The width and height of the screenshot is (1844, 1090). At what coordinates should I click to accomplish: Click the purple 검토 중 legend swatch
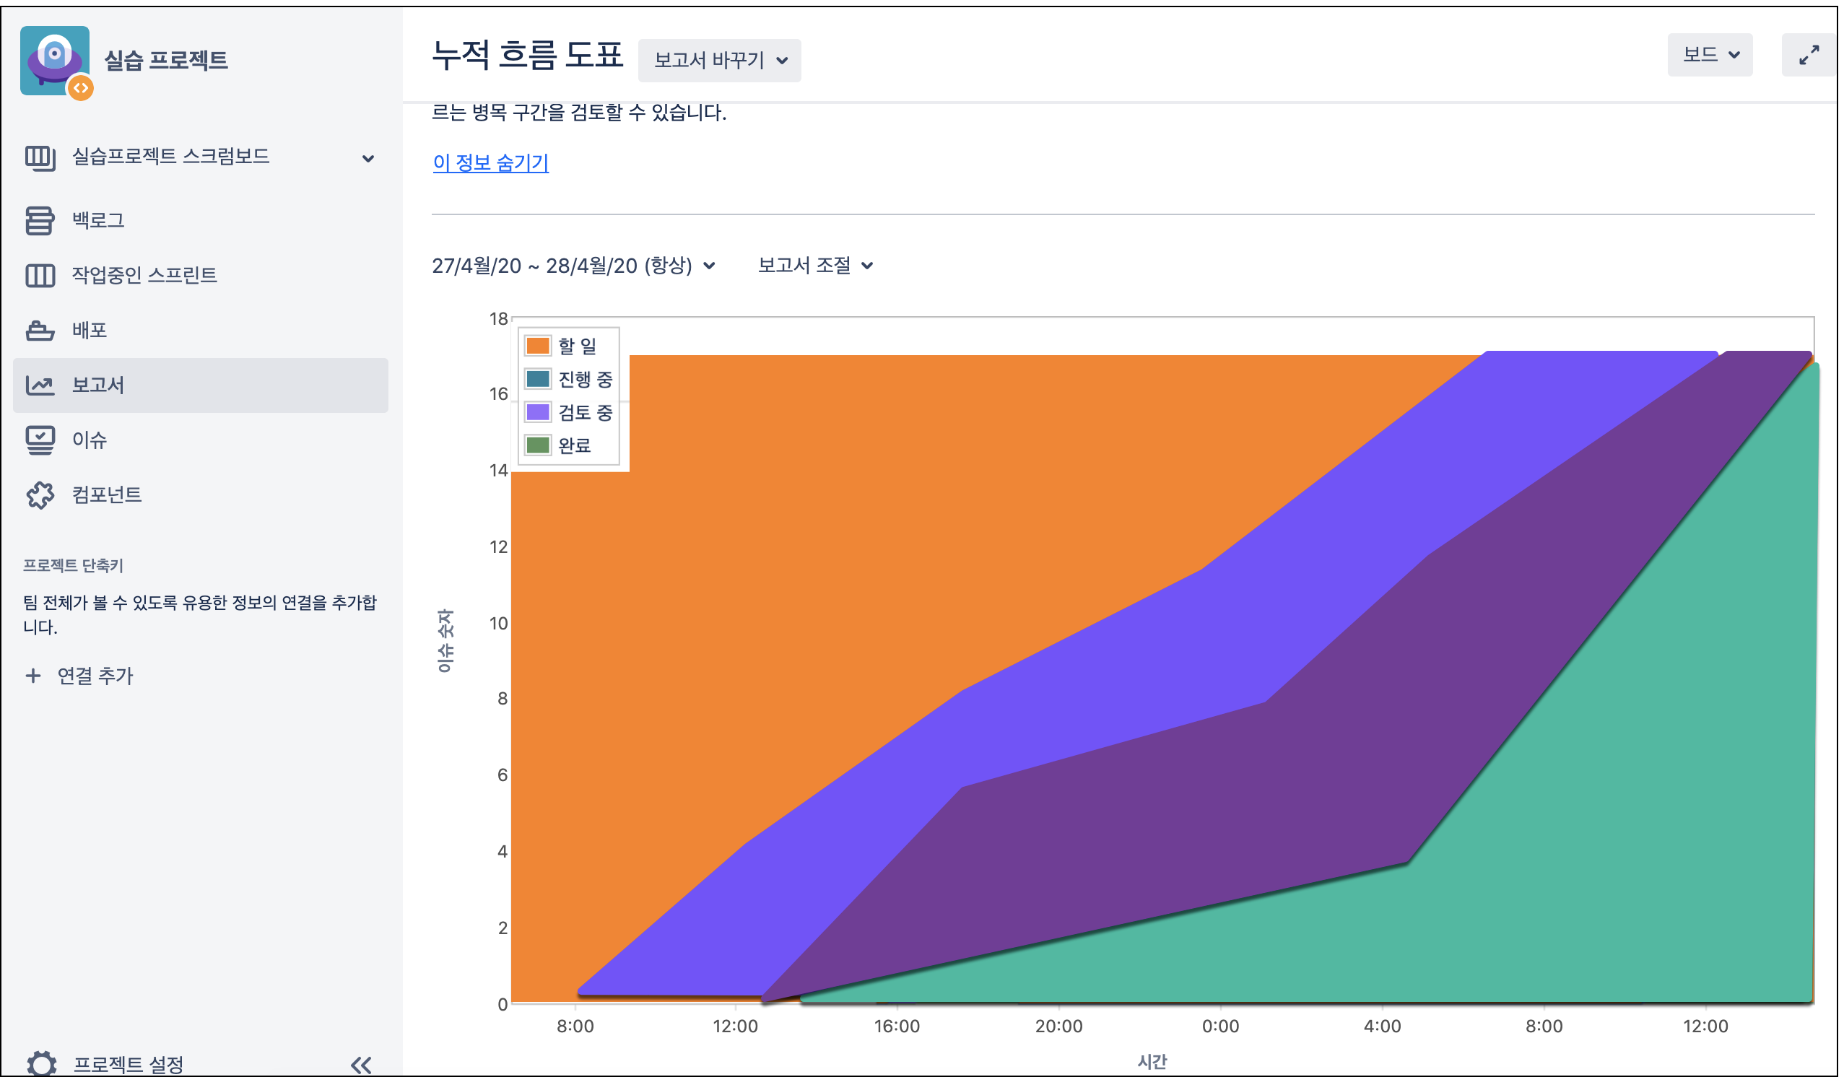[x=538, y=412]
